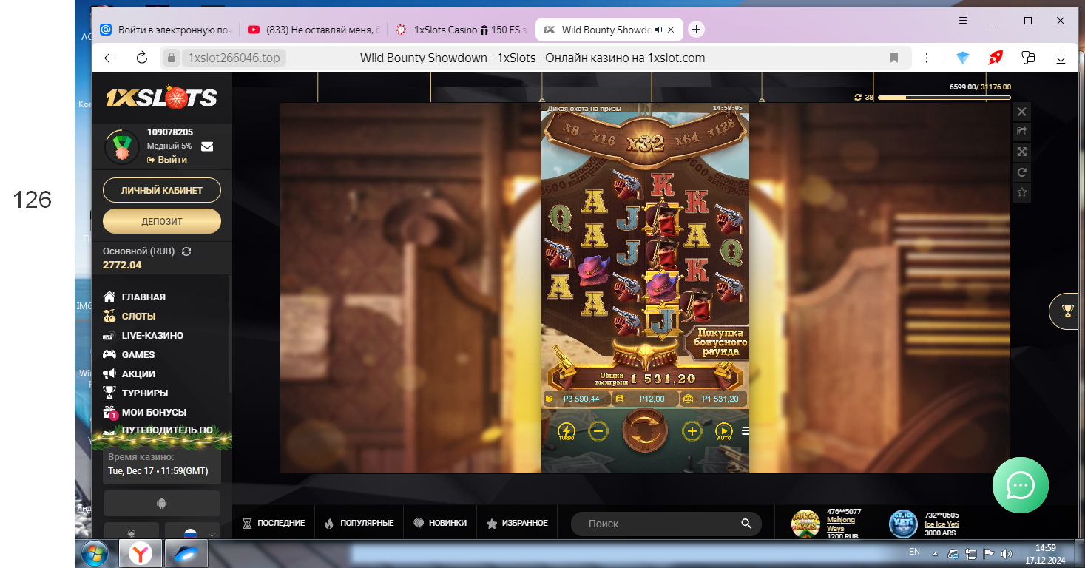
Task: Open the browser three-dot menu
Action: [927, 58]
